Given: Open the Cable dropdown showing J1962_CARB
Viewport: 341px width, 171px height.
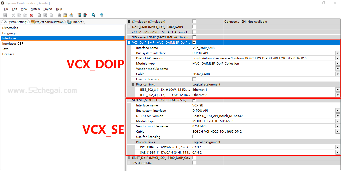Looking at the screenshot, I should pos(337,74).
